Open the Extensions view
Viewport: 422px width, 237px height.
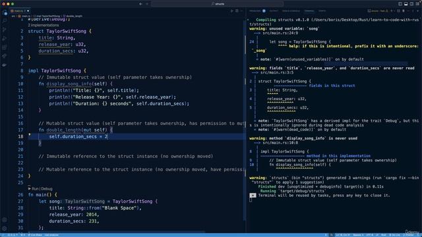point(5,47)
